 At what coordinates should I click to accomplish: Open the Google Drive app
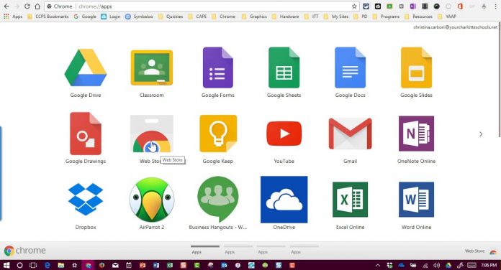point(86,67)
